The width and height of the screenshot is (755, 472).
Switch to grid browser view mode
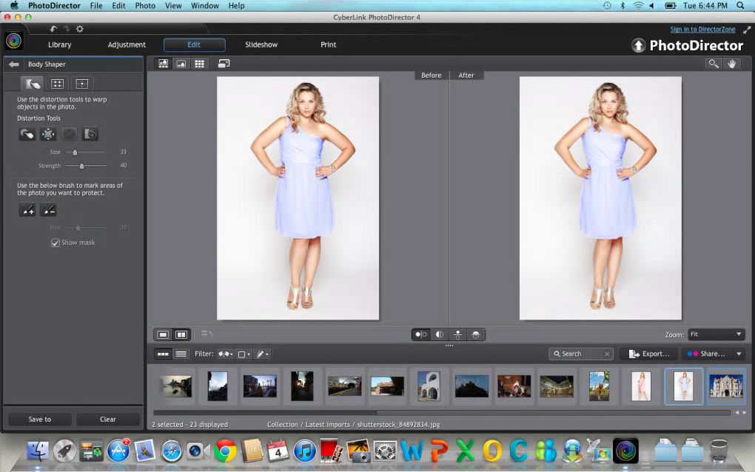point(199,64)
